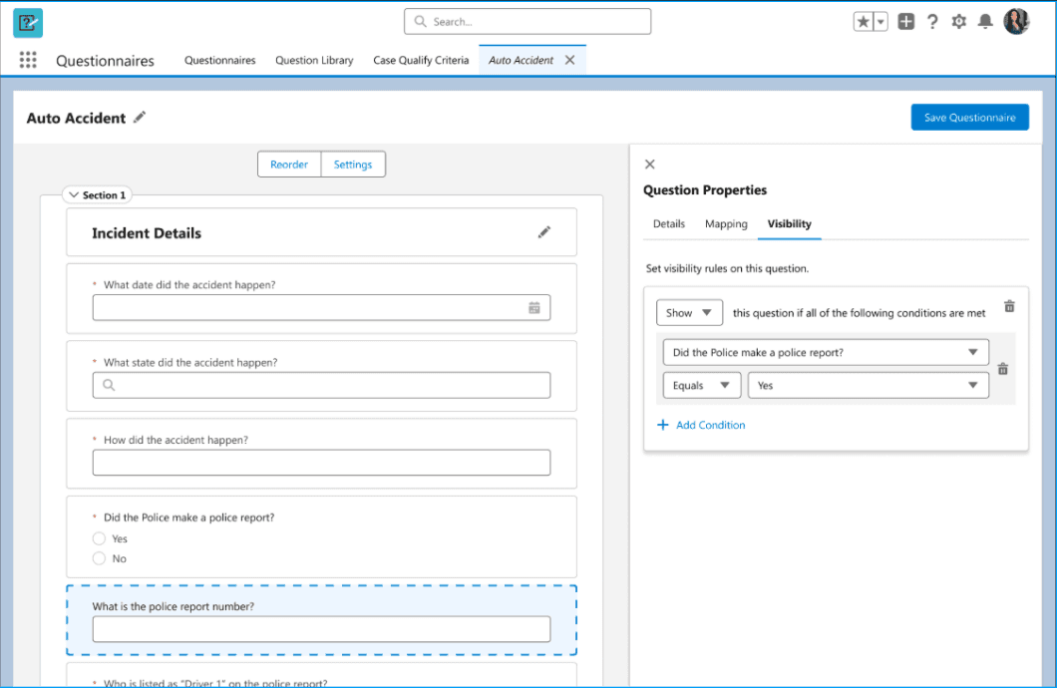This screenshot has width=1057, height=688.
Task: Open the Question Library tab
Action: (314, 60)
